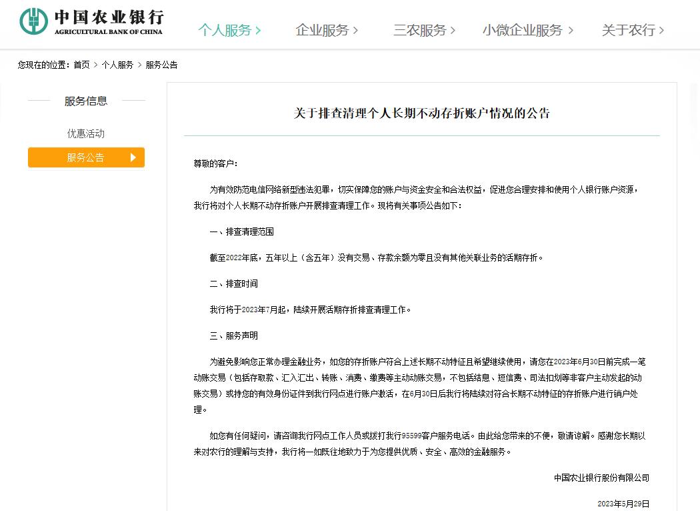
Task: Click the orange arrow icon on 服务公告 button
Action: pos(133,157)
